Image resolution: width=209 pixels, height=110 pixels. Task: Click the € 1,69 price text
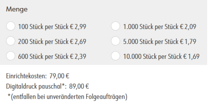coord(192,56)
